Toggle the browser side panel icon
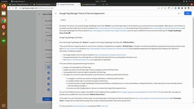Image resolution: width=194 pixels, height=109 pixels. coord(185,8)
